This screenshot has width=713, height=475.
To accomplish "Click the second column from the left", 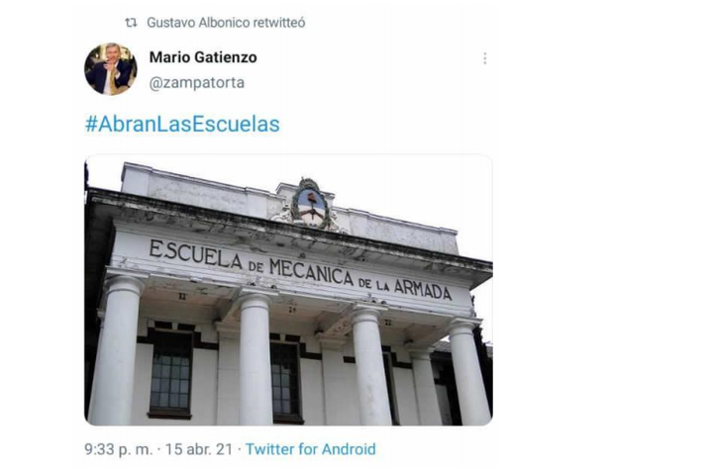I will point(255,359).
